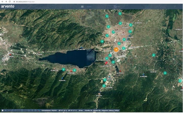Select vehicle marker 54 FP 241
The height and width of the screenshot is (113, 183).
coord(99,94)
